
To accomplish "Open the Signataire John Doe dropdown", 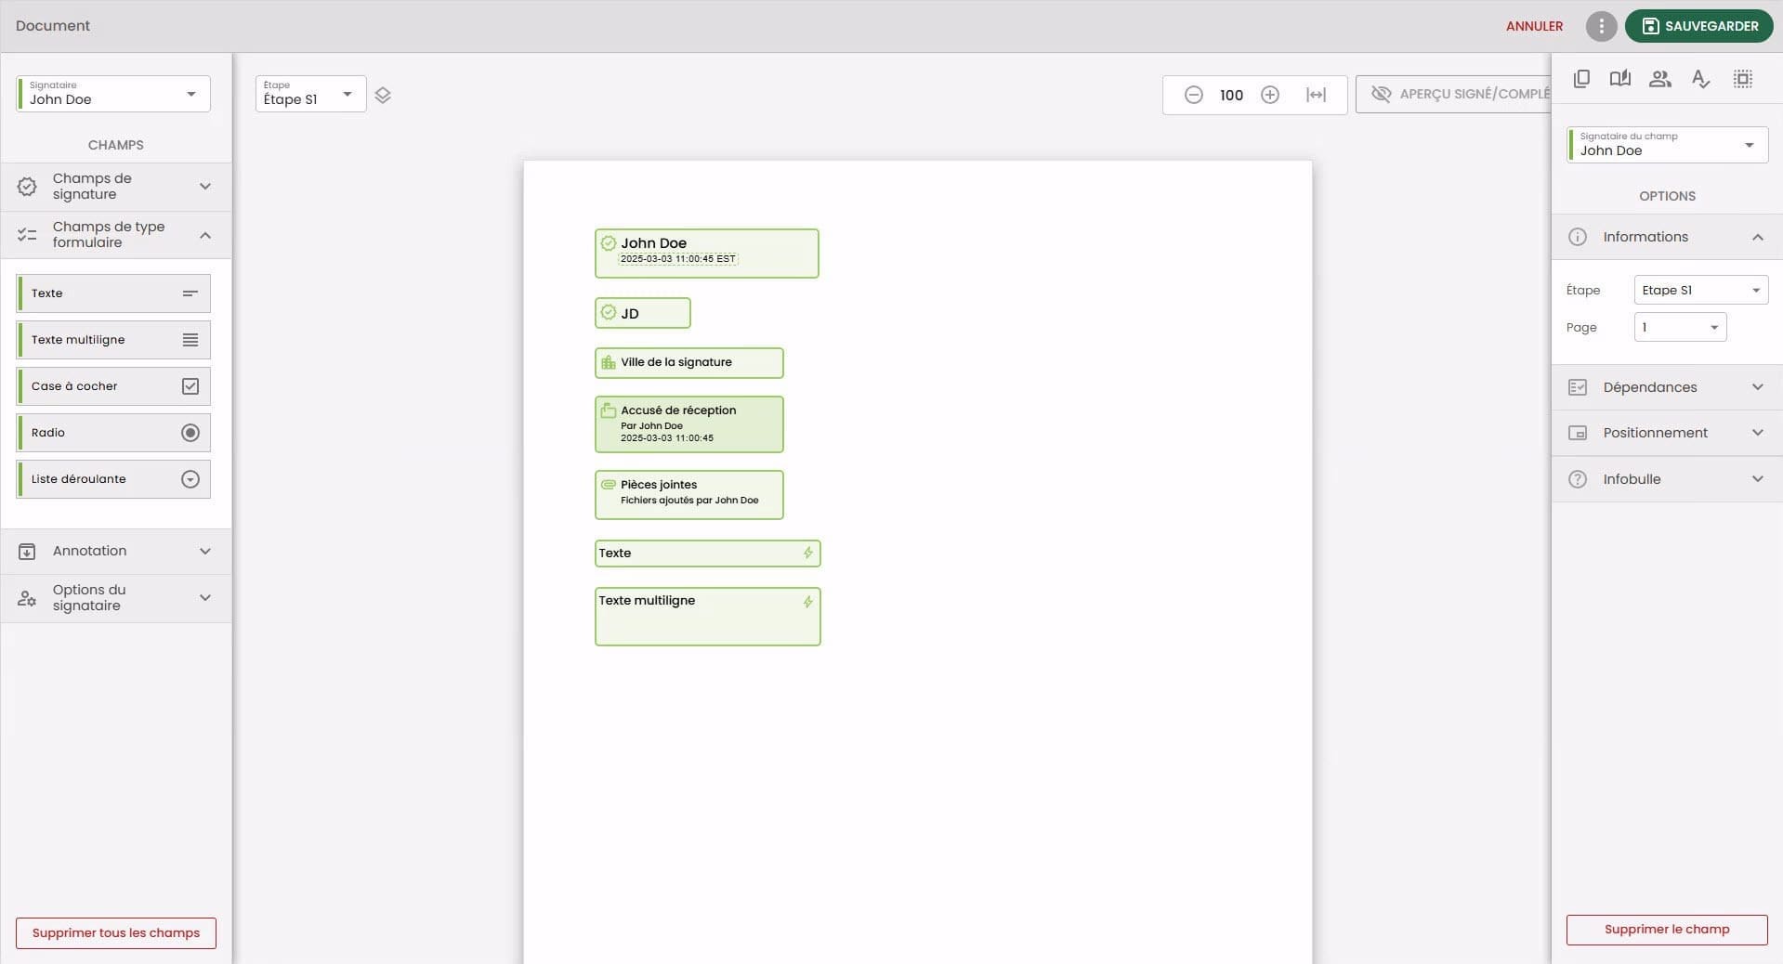I will [x=113, y=94].
